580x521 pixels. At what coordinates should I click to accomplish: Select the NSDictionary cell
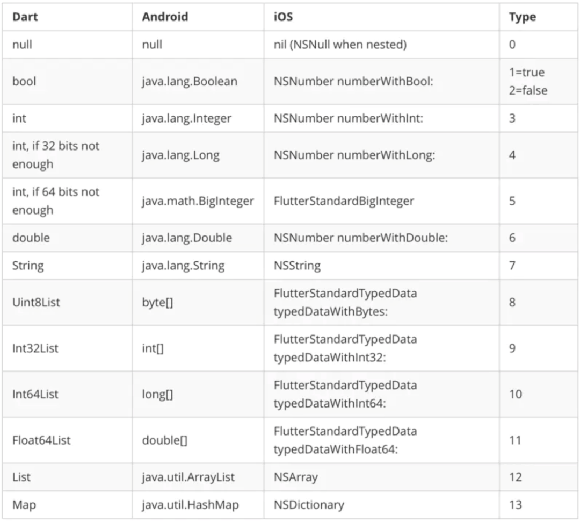(x=309, y=505)
